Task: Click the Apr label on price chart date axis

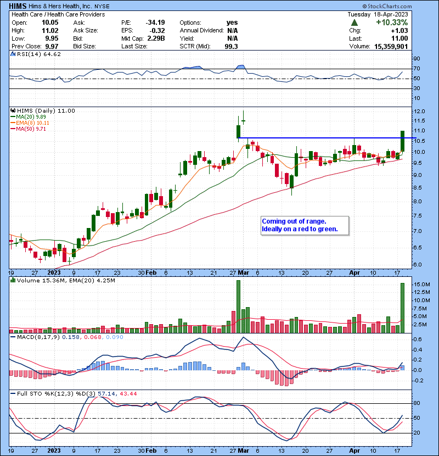Action: (x=354, y=273)
